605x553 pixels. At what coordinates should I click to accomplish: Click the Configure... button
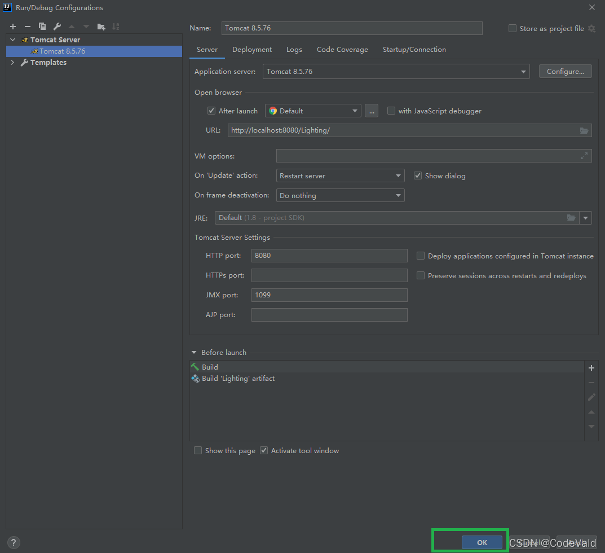tap(566, 72)
